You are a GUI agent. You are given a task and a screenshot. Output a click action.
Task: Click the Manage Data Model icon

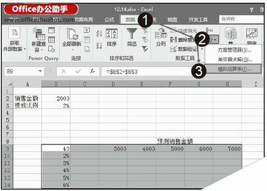tap(230, 33)
